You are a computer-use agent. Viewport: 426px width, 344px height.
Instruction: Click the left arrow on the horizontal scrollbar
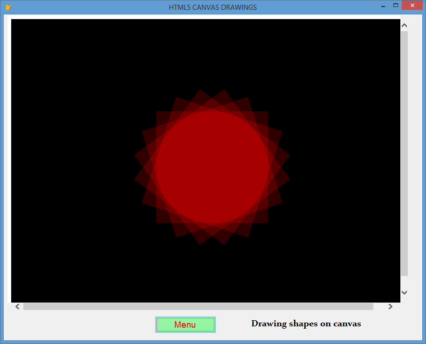17,306
